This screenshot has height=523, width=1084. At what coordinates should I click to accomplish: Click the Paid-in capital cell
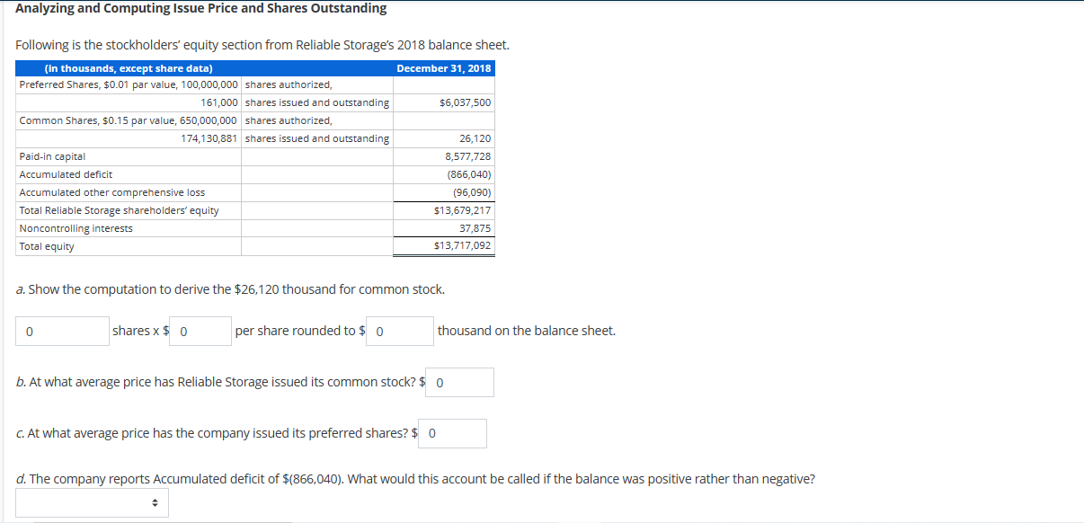click(x=127, y=156)
